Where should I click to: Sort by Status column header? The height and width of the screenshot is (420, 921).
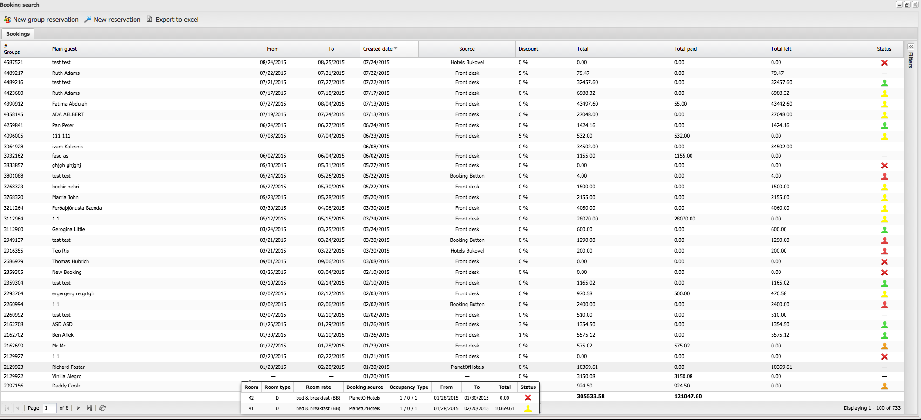[x=884, y=49]
